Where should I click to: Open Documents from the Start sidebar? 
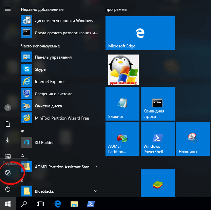coord(8,124)
